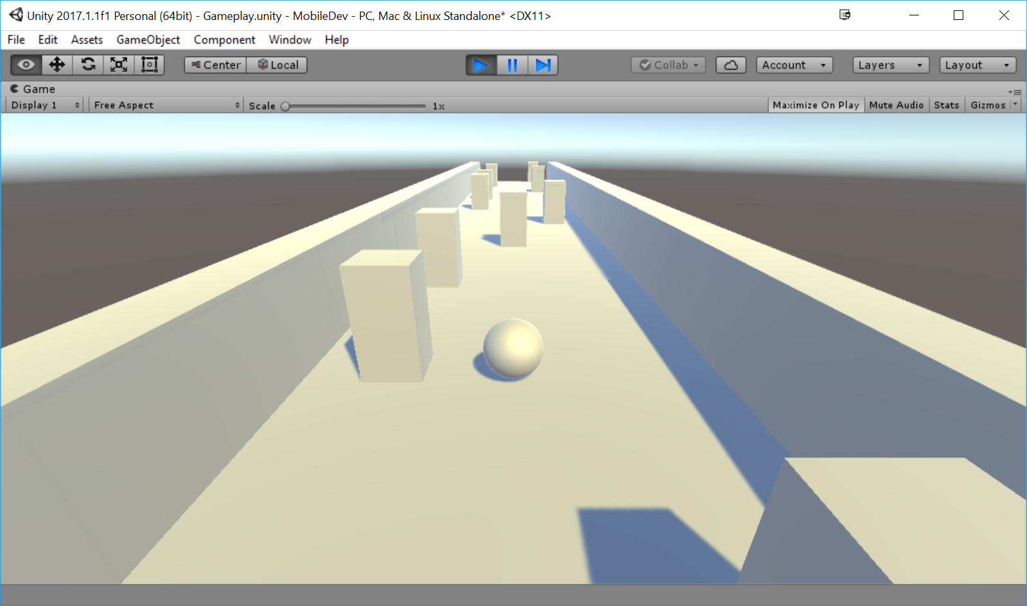Minimize the Unity window
This screenshot has width=1027, height=606.
[x=914, y=15]
